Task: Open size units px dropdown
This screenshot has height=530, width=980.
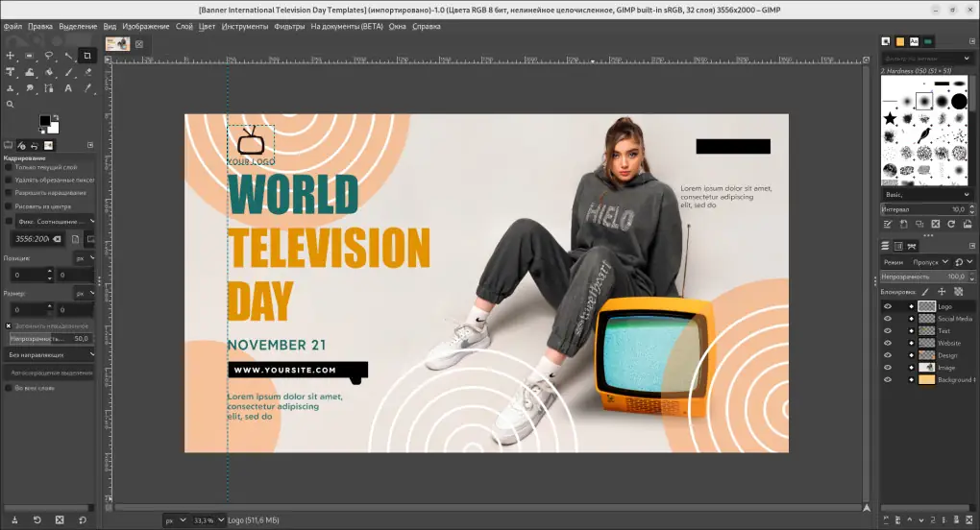Action: point(85,293)
